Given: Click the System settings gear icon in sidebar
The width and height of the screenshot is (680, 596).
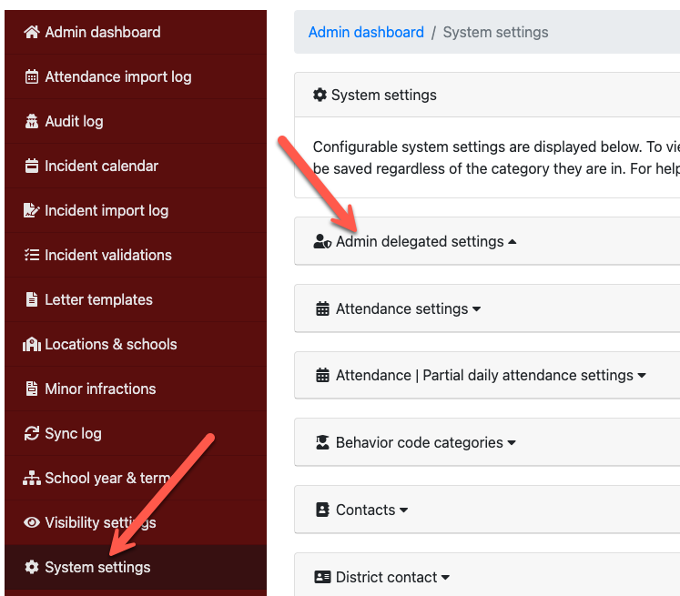Looking at the screenshot, I should (x=32, y=568).
